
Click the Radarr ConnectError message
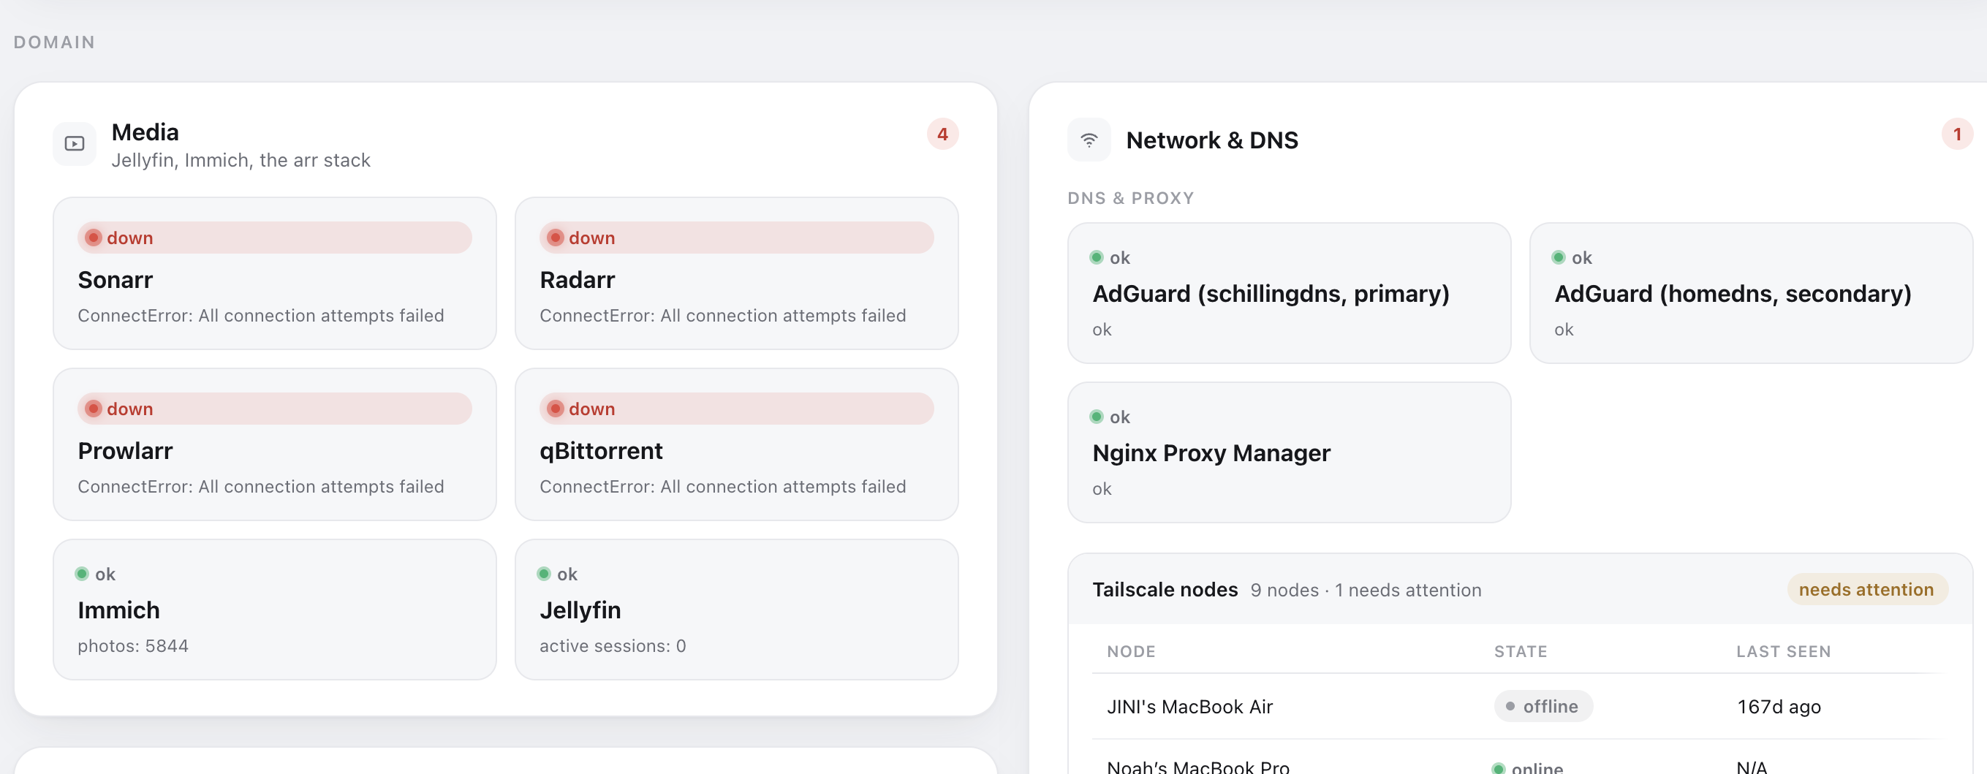[x=723, y=315]
